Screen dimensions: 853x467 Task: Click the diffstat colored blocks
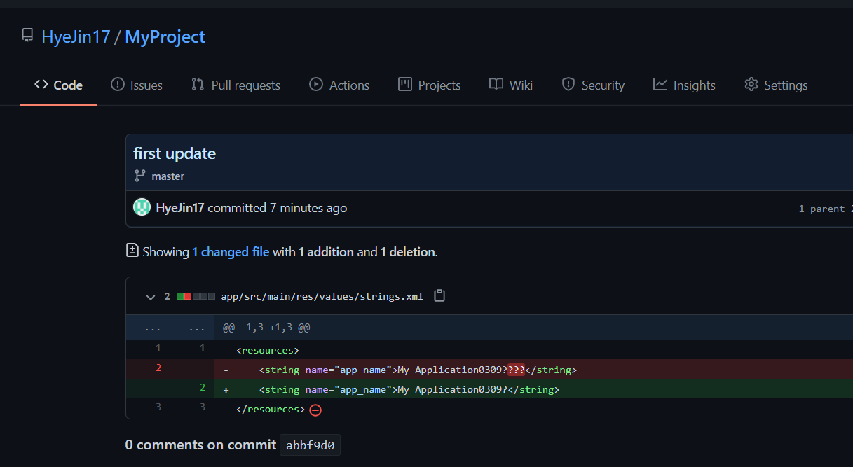tap(196, 296)
